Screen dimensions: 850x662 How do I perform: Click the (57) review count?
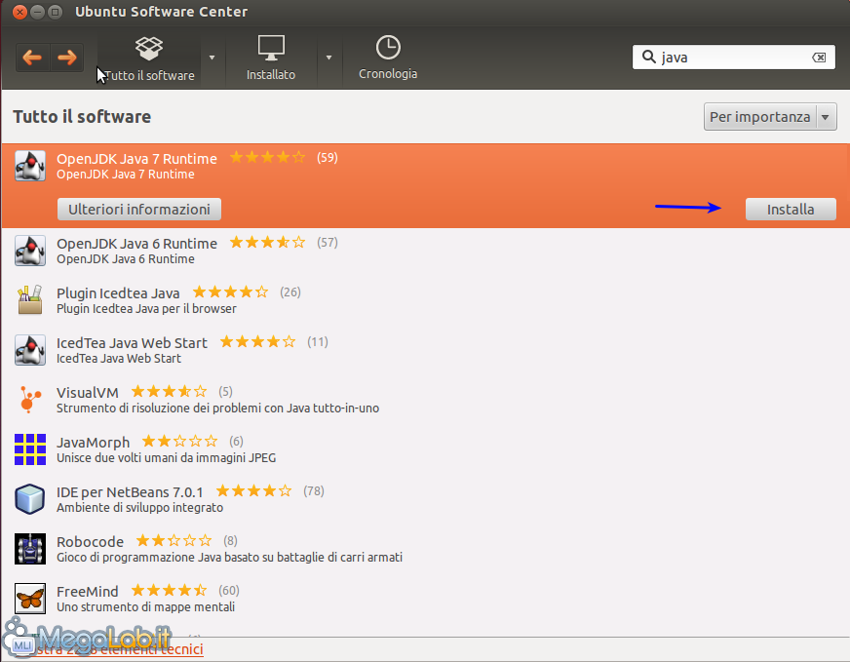coord(328,243)
